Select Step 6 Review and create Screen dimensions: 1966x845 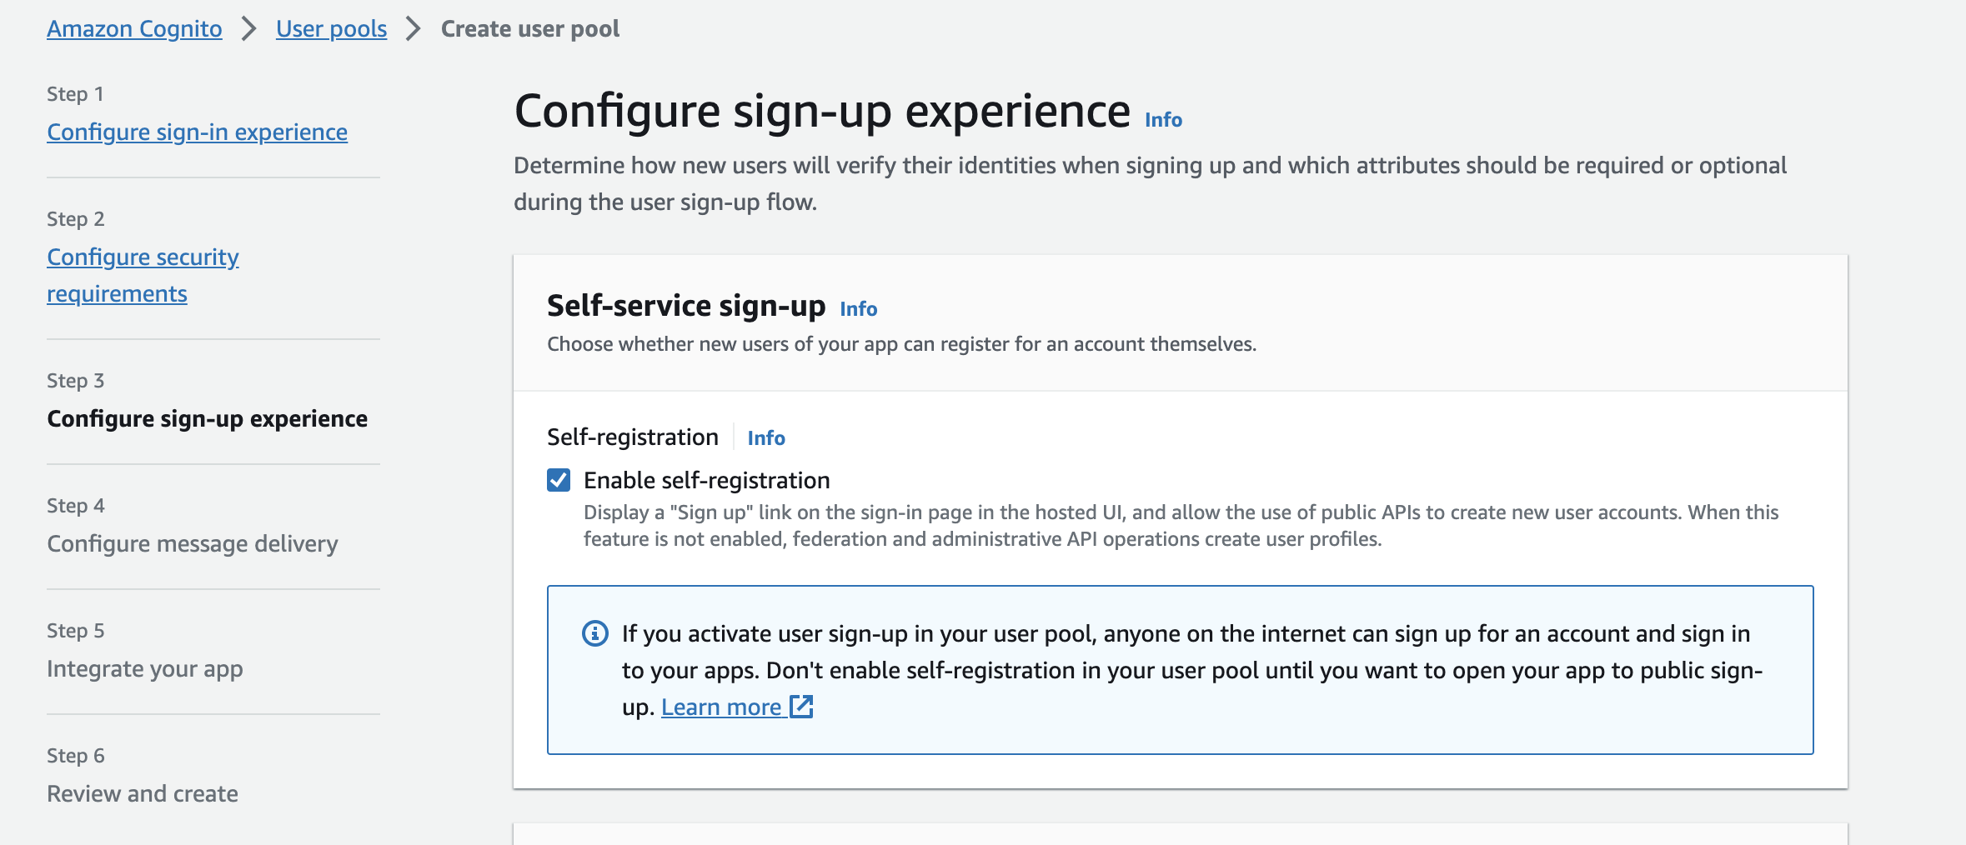click(143, 793)
